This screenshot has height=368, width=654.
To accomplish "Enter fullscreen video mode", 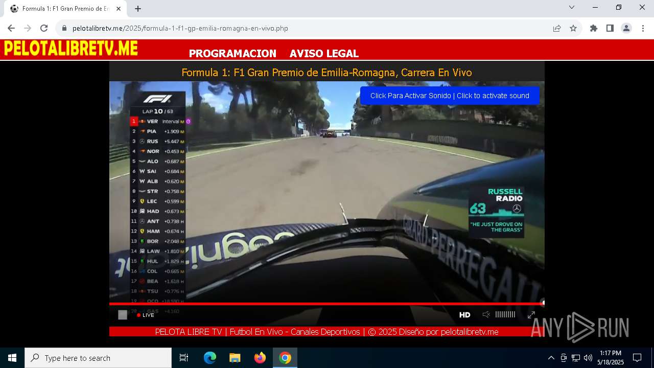I will (x=531, y=315).
